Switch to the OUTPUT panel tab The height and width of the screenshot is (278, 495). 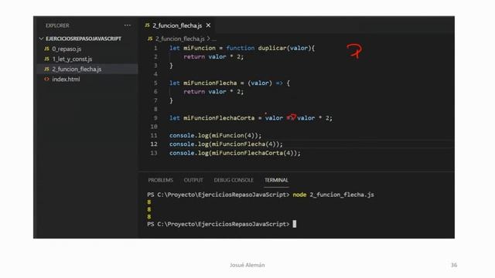click(x=193, y=180)
